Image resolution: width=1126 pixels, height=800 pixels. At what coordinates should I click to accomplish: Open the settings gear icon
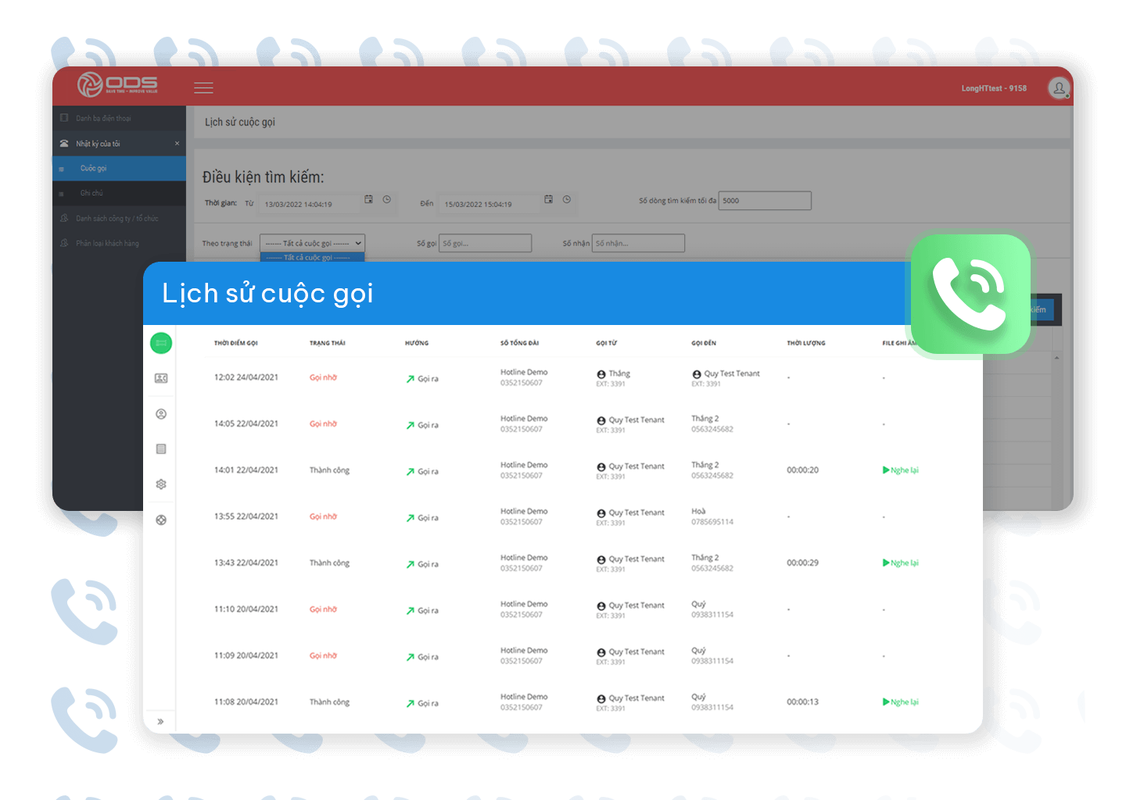[x=161, y=484]
